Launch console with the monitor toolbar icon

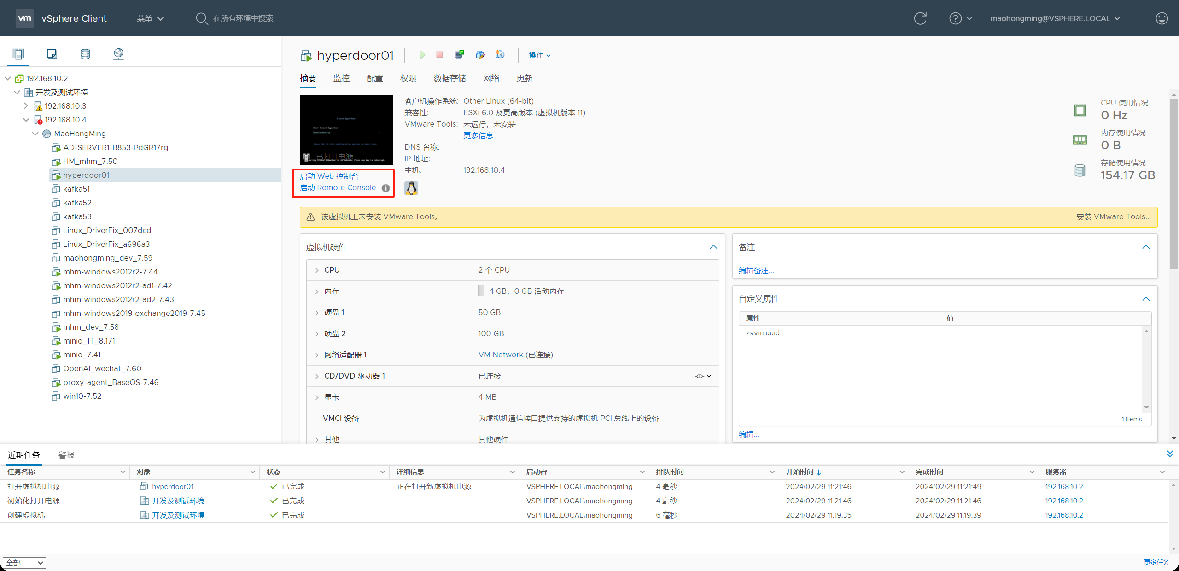tap(459, 55)
